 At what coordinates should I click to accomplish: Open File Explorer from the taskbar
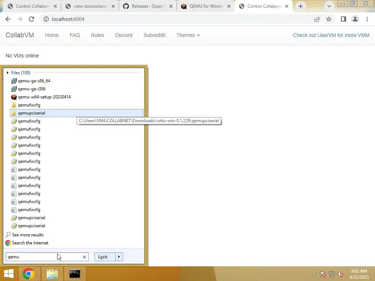tap(52, 274)
